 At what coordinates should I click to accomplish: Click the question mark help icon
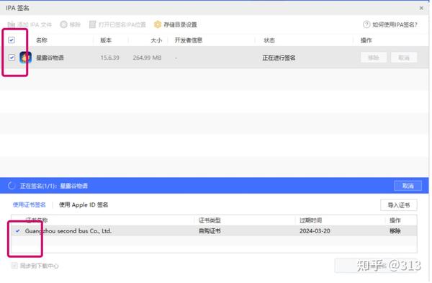[366, 24]
